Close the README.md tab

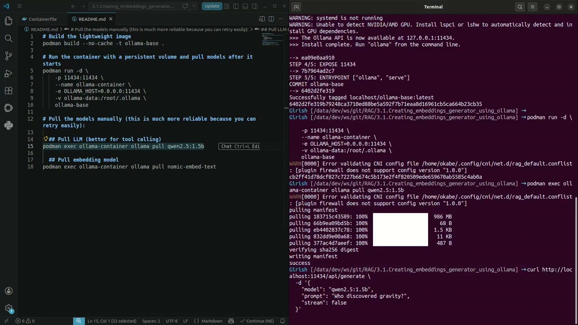pyautogui.click(x=111, y=19)
